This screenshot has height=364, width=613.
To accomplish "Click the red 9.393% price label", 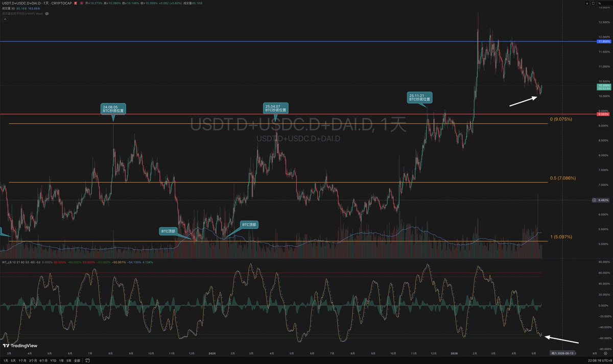I will pyautogui.click(x=603, y=114).
